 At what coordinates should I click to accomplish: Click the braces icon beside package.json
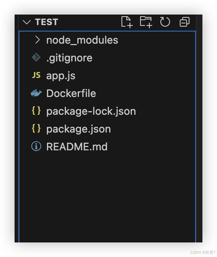[36, 128]
